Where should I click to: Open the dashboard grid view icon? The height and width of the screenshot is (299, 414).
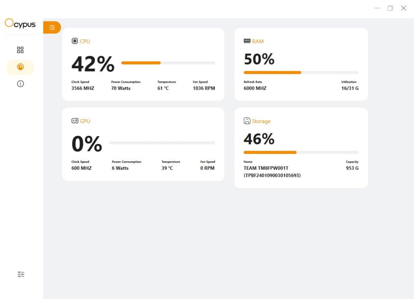point(20,50)
